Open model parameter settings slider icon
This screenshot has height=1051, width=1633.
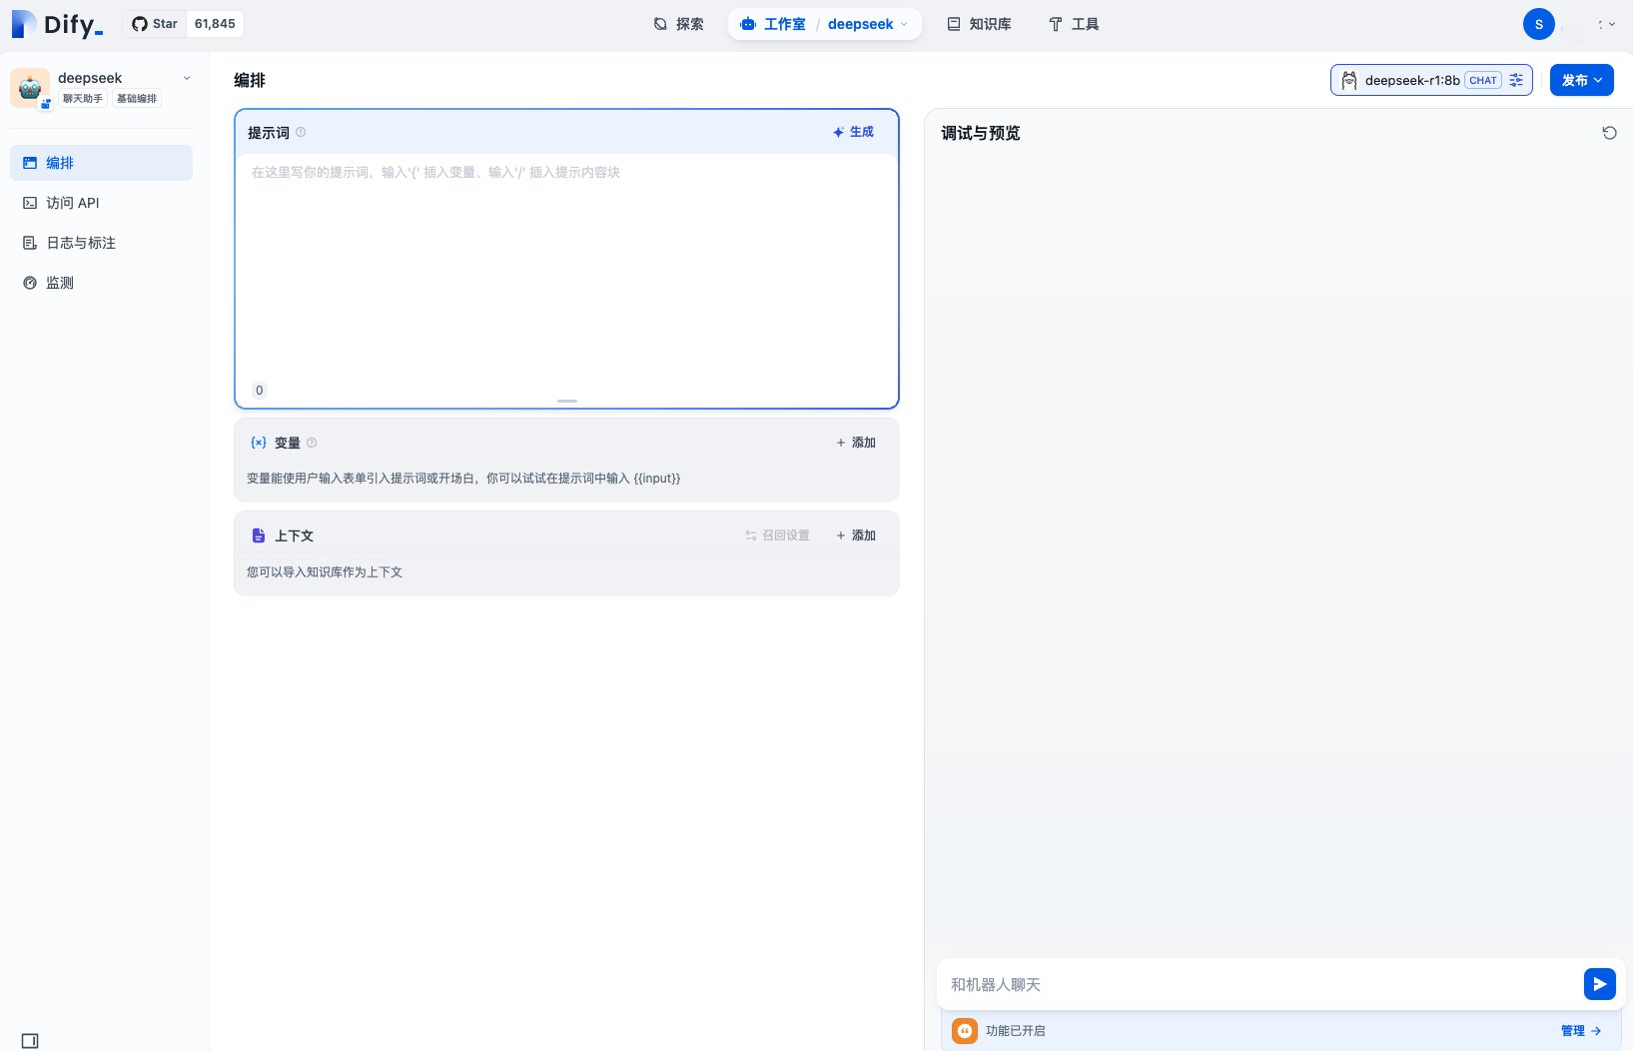tap(1516, 80)
